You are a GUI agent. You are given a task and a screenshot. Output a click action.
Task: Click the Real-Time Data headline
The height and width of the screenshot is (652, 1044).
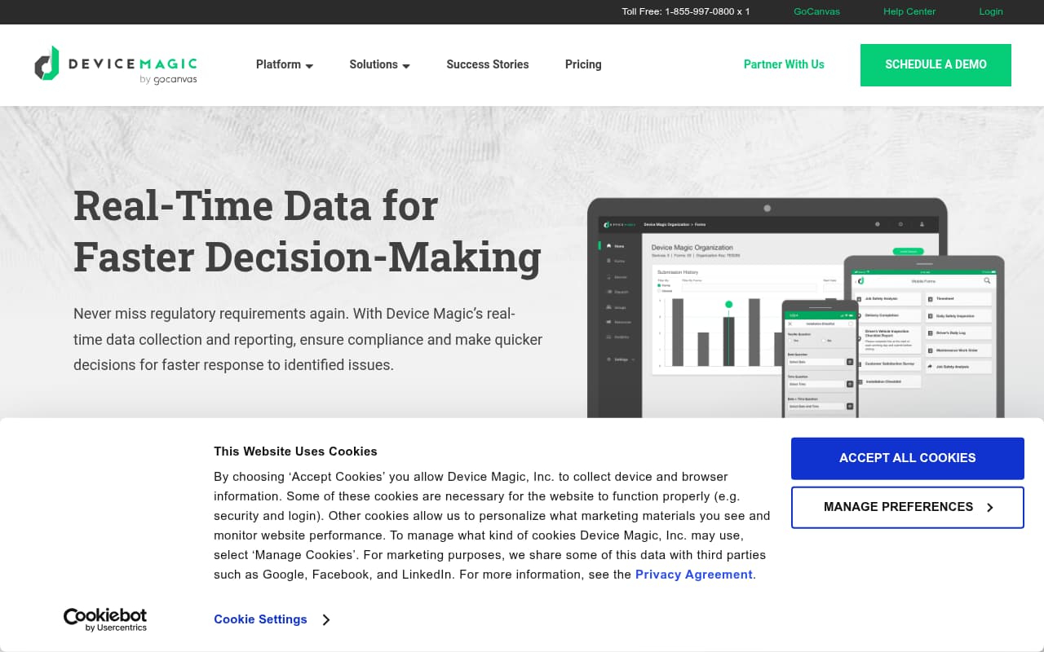(x=307, y=231)
